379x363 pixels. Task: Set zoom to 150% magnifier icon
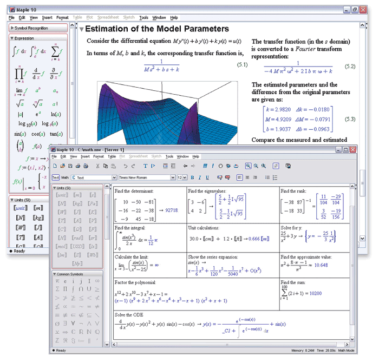click(x=256, y=166)
